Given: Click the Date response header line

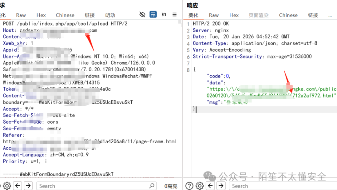Looking at the screenshot, I should [241, 37].
